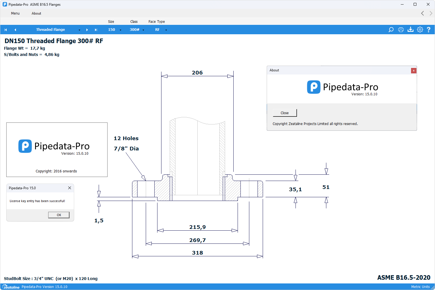Open the About menu item

(36, 13)
